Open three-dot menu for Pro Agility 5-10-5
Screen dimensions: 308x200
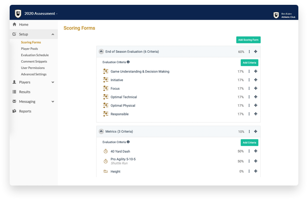point(249,161)
